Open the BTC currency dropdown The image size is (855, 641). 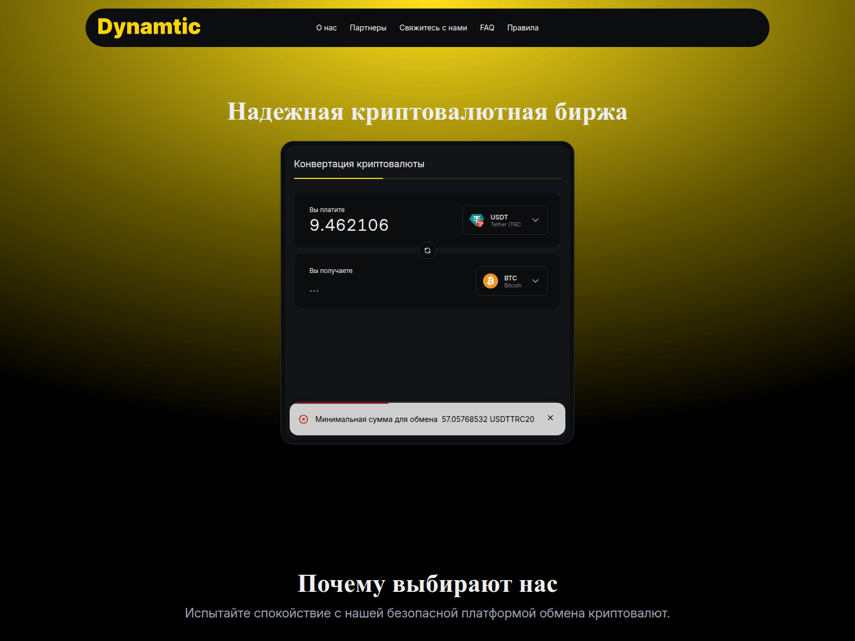511,281
